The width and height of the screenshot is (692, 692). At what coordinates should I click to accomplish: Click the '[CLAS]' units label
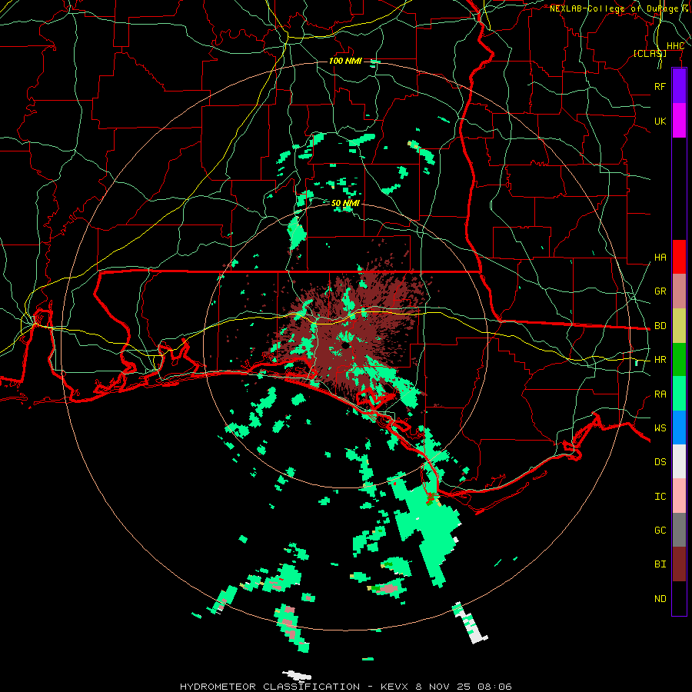coord(650,53)
